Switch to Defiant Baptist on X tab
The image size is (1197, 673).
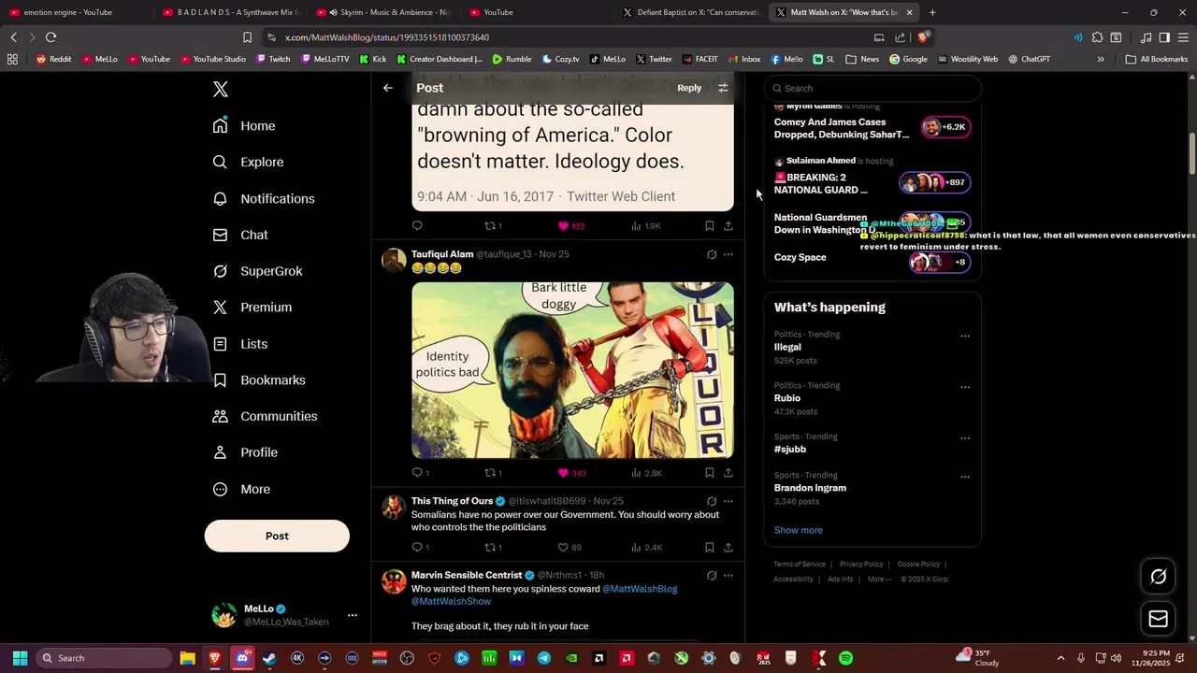pyautogui.click(x=692, y=12)
